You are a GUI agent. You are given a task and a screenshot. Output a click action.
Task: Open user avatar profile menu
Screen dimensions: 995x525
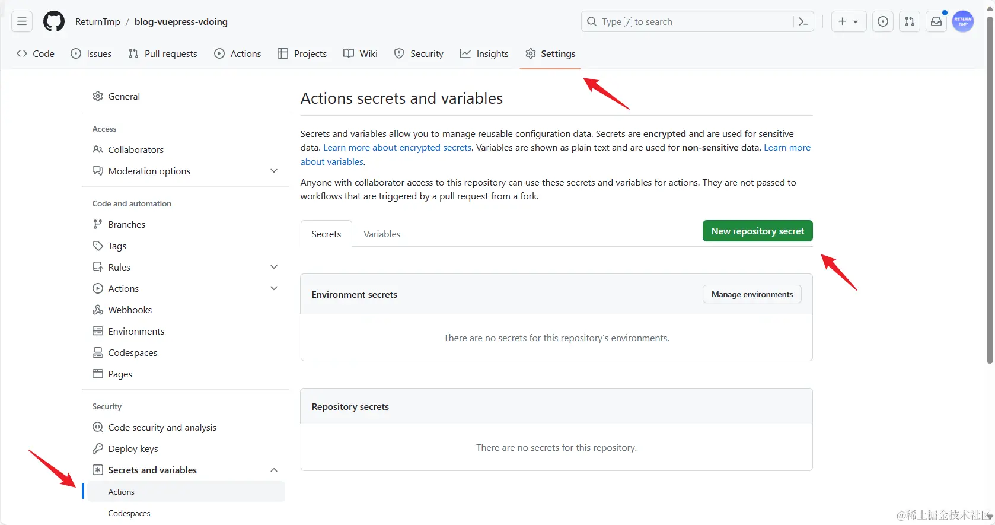click(963, 21)
